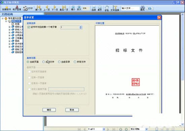Jump to 最后一页 from the toolbar
The width and height of the screenshot is (185, 131).
click(x=64, y=8)
